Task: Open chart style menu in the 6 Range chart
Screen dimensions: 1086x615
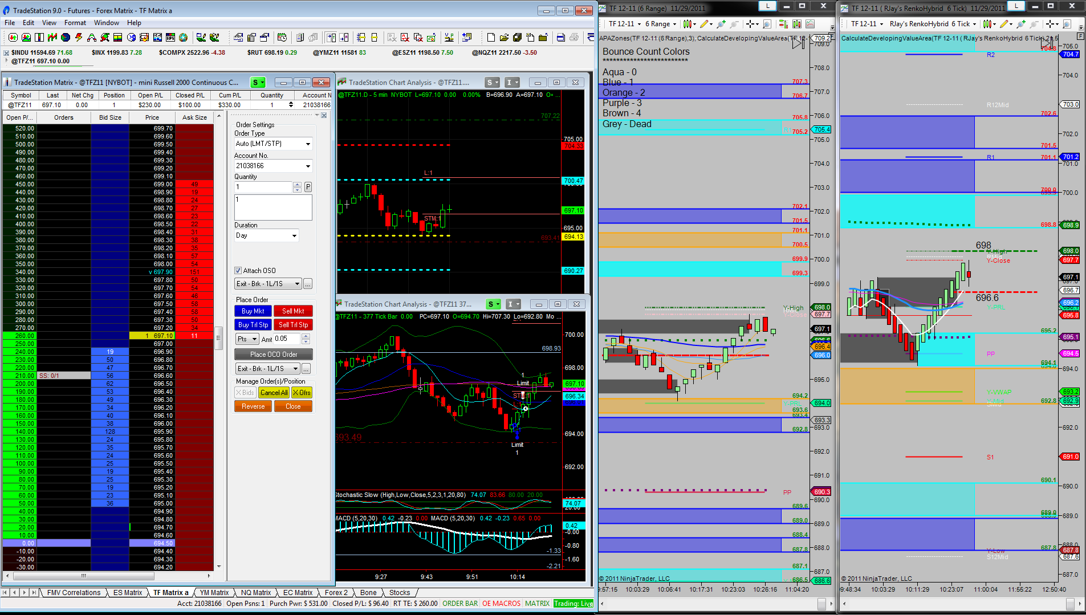Action: pyautogui.click(x=689, y=24)
